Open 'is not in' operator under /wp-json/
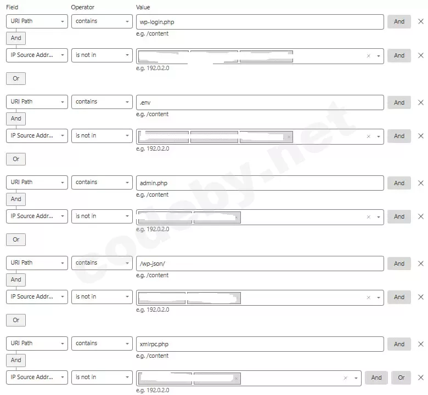 tap(102, 297)
